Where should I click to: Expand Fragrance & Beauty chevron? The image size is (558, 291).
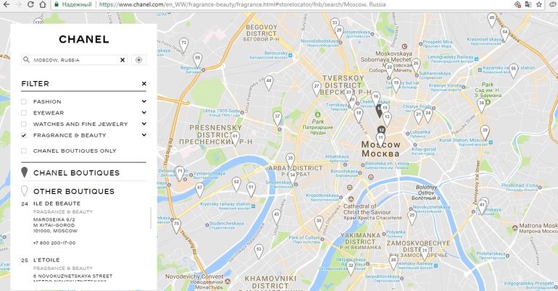(144, 135)
